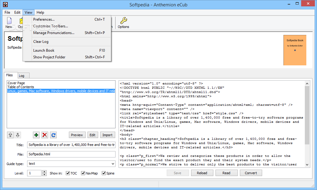Click the Reload button
The width and height of the screenshot is (317, 190).
pos(202,173)
